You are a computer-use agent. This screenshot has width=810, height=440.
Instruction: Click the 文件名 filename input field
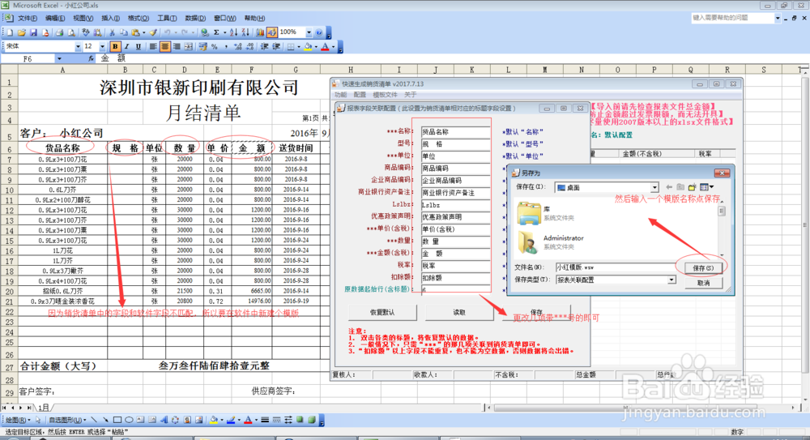click(x=615, y=267)
